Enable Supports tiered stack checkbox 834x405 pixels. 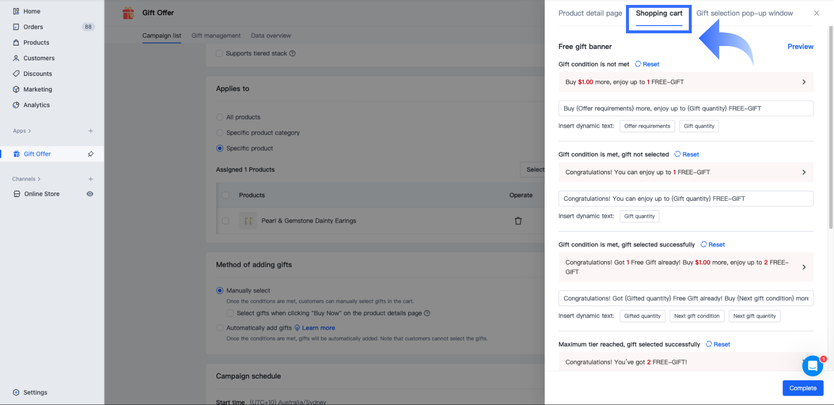tap(220, 53)
